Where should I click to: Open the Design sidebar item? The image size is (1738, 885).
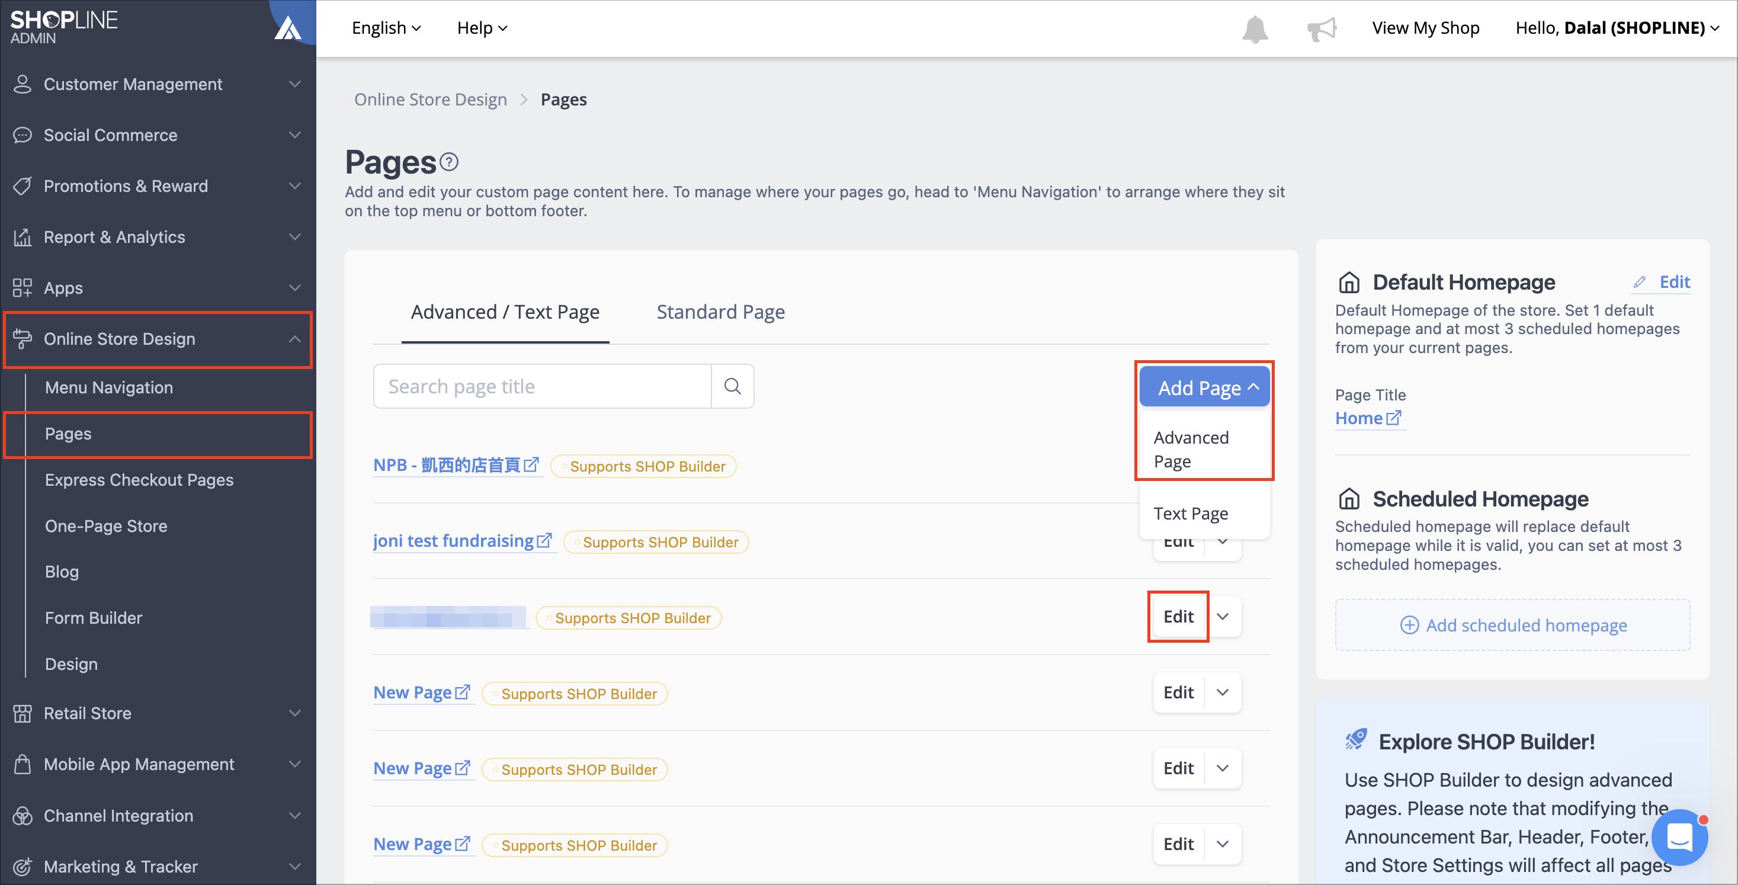pyautogui.click(x=71, y=663)
